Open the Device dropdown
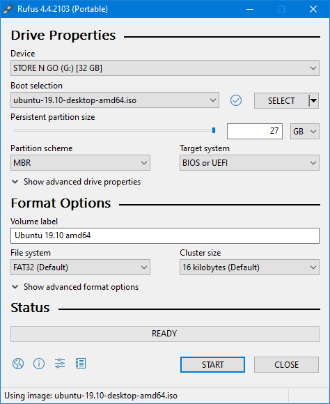This screenshot has height=404, width=330. point(165,68)
